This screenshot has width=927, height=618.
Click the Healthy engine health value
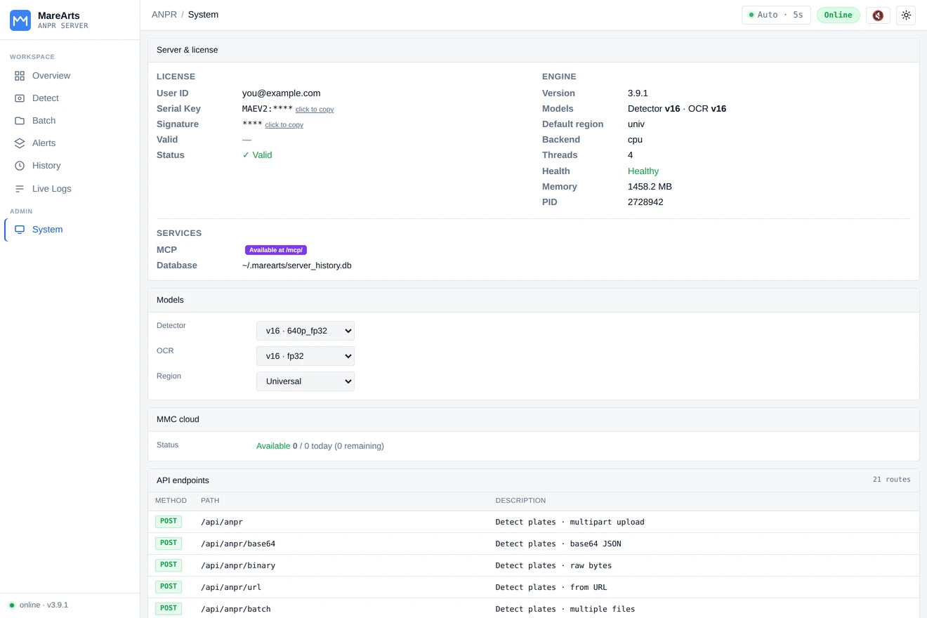click(x=643, y=171)
